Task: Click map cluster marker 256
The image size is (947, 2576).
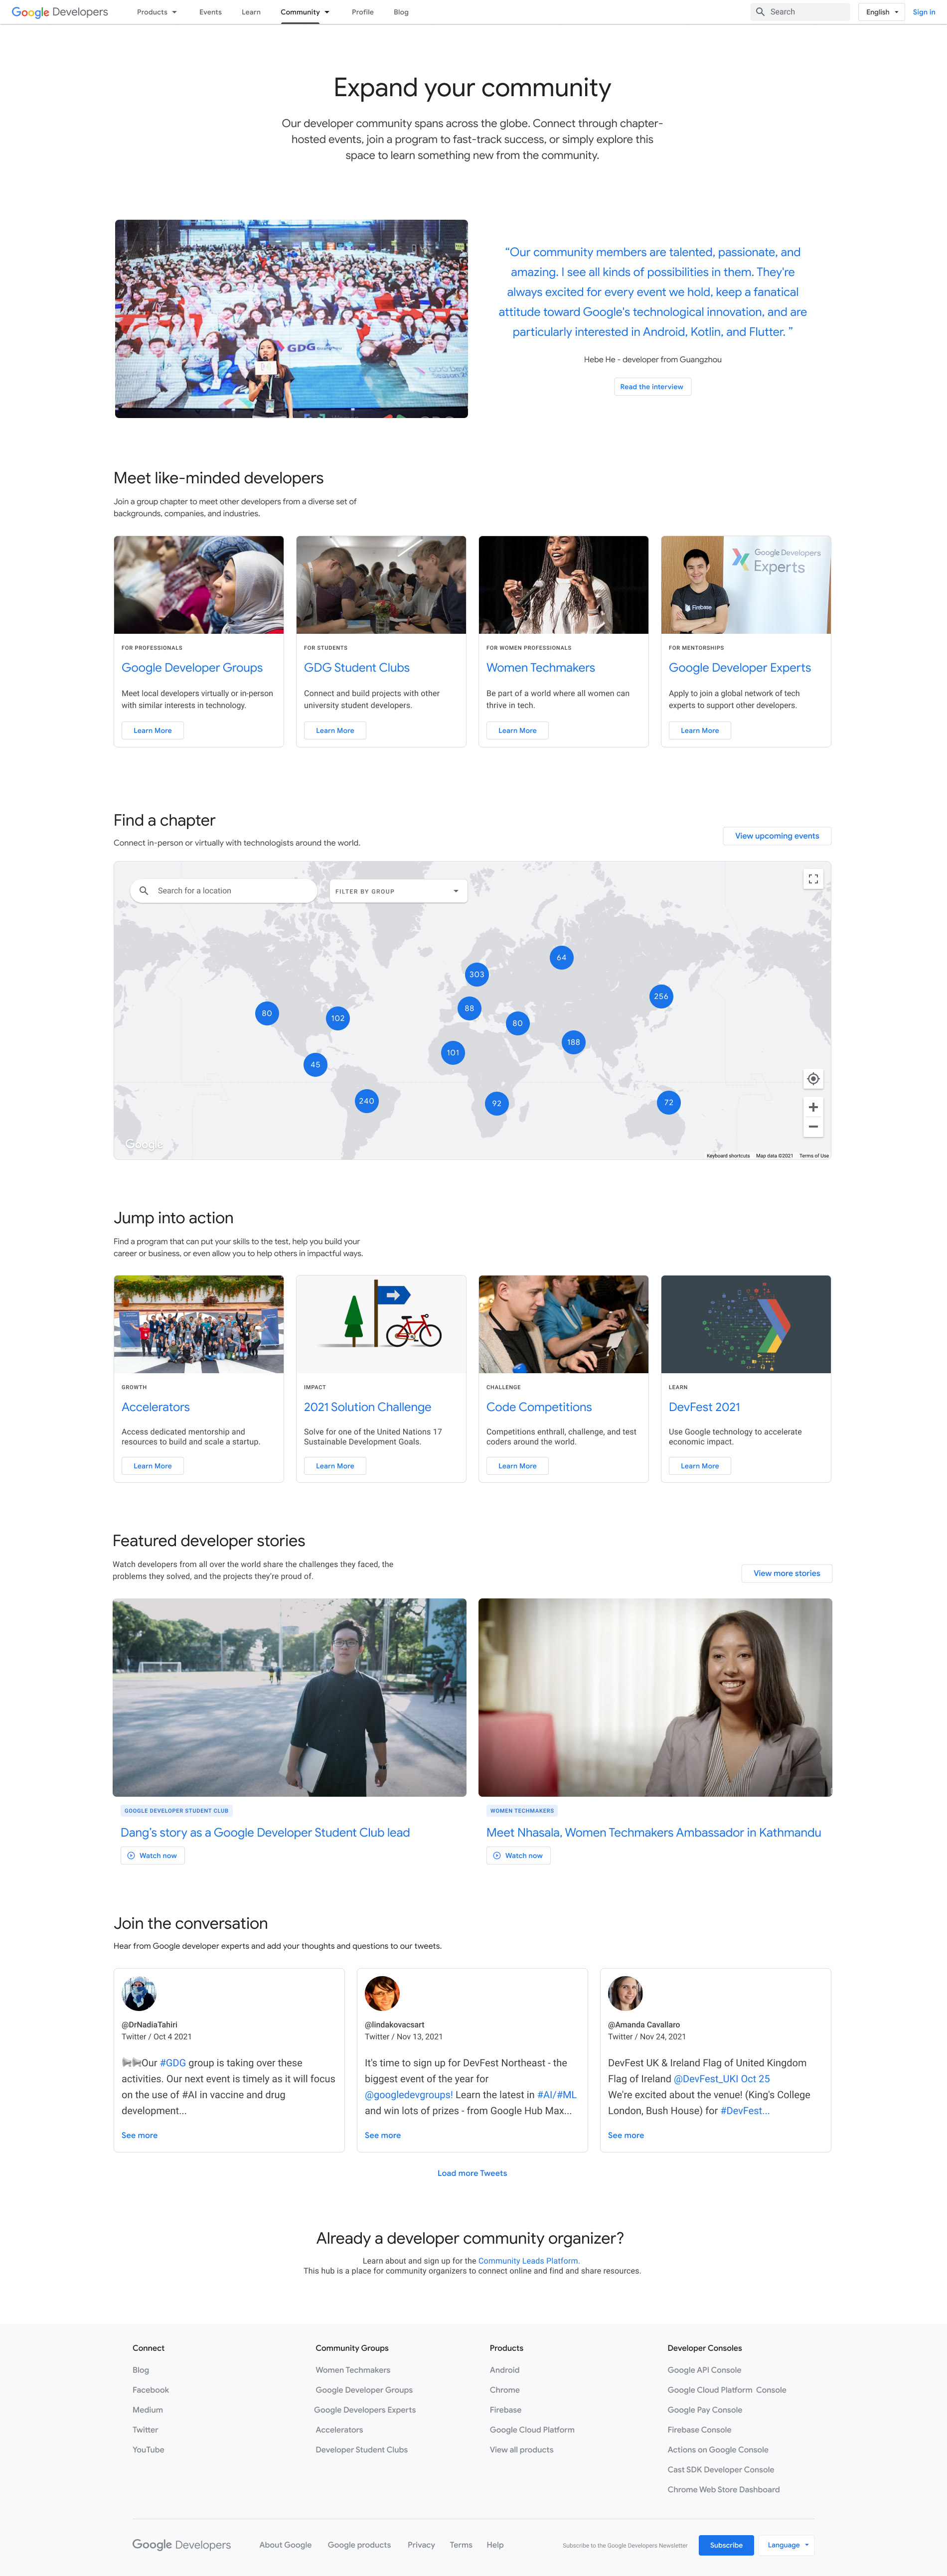Action: [x=661, y=996]
